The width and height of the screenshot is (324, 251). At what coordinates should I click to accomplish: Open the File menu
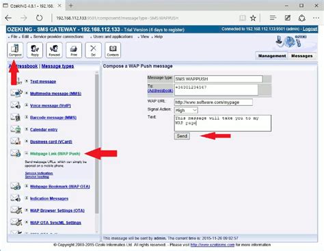pyautogui.click(x=14, y=37)
